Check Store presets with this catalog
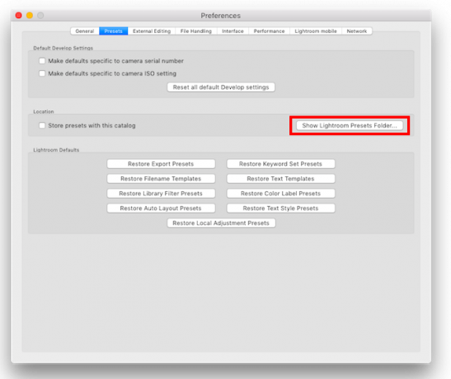451x379 pixels. [42, 125]
